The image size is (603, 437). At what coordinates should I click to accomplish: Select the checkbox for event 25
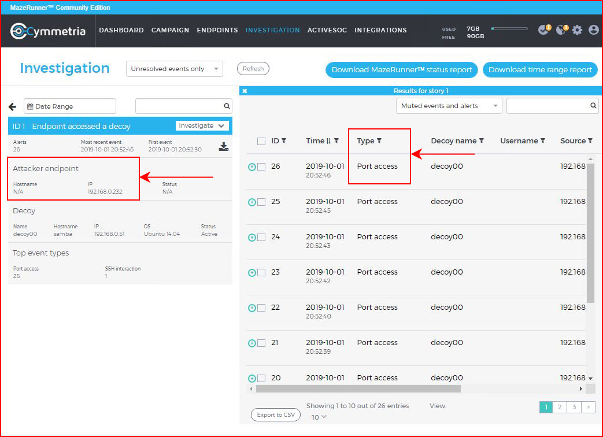(261, 202)
